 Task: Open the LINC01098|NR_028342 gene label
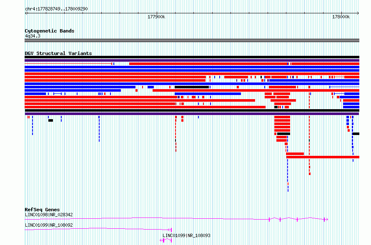(x=49, y=215)
